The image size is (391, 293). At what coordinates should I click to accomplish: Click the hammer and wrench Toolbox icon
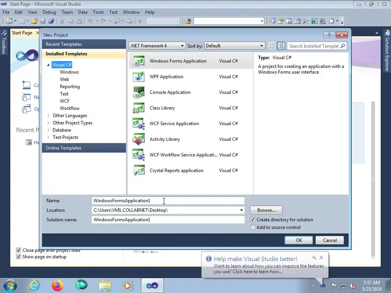306,21
